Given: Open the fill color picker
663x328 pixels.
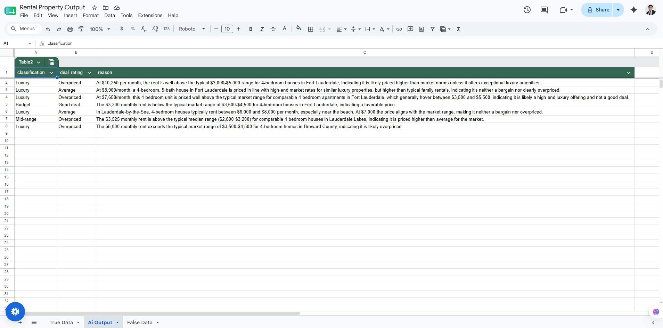Looking at the screenshot, I should pos(299,29).
